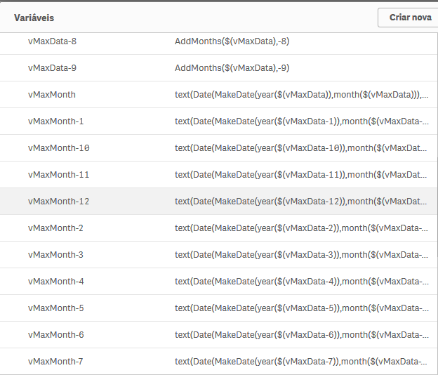Click the Criar nova button
This screenshot has height=375, width=438.
410,18
